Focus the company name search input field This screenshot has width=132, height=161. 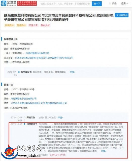point(65,4)
